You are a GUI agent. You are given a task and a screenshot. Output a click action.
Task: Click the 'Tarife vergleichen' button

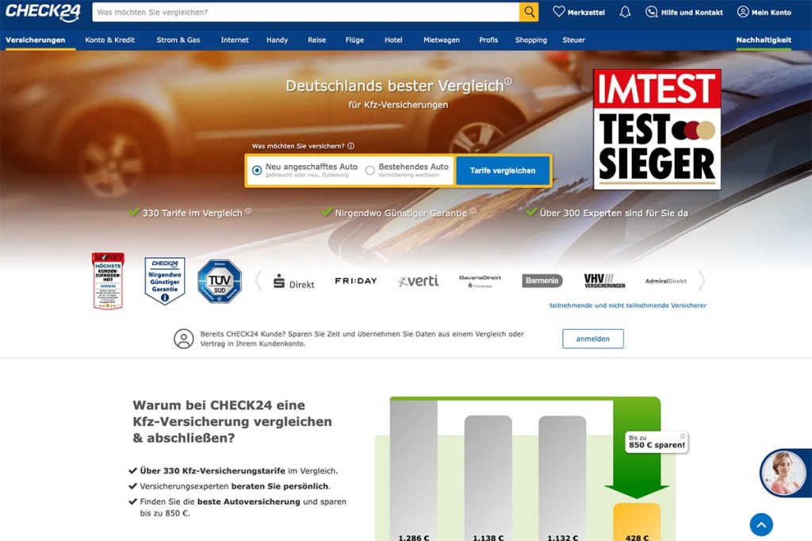coord(502,171)
